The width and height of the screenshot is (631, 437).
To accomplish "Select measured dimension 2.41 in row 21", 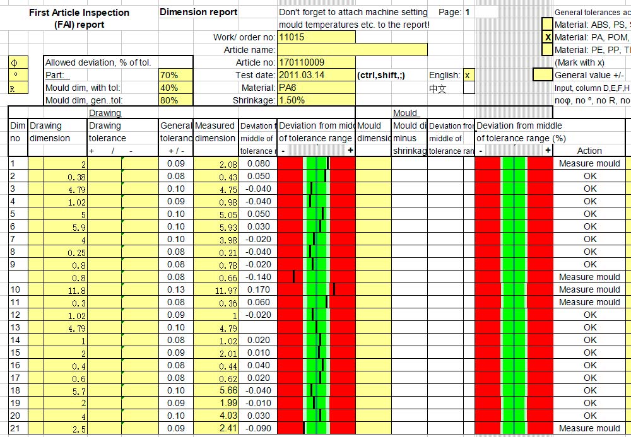I will point(216,428).
